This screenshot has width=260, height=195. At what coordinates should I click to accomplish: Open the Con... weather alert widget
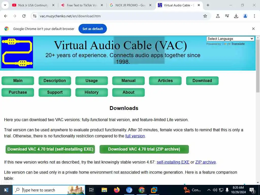(192, 190)
